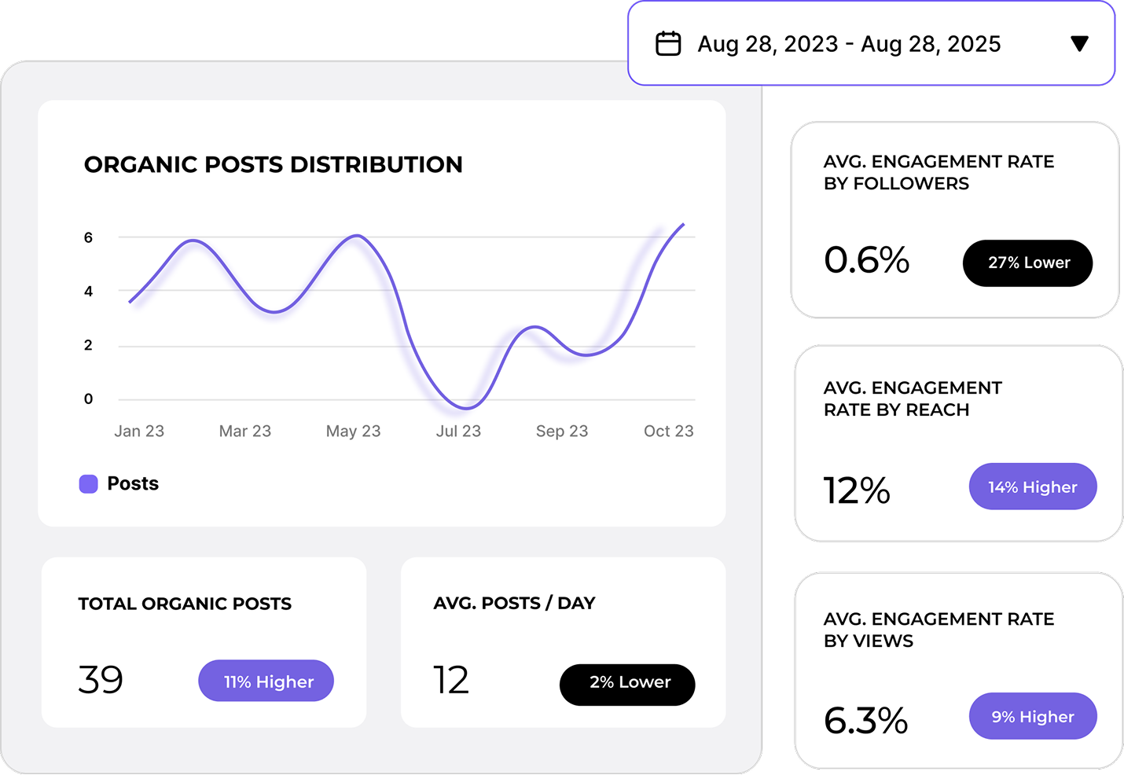Click the 9% Higher badge on views card
The image size is (1124, 775).
click(x=1032, y=716)
